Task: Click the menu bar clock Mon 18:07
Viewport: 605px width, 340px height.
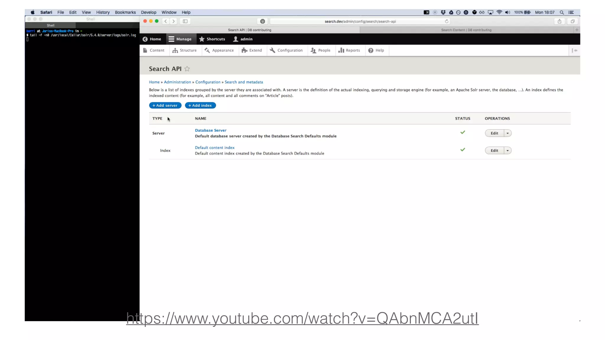Action: (545, 12)
